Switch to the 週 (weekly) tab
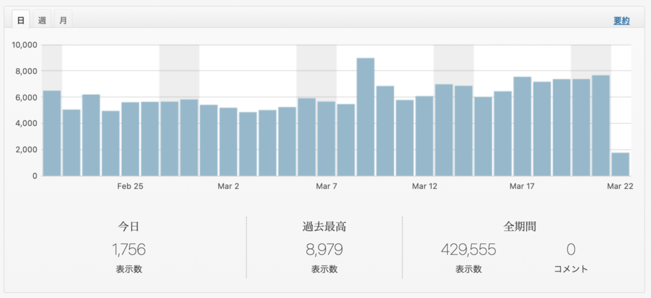The width and height of the screenshot is (651, 298). pos(42,20)
